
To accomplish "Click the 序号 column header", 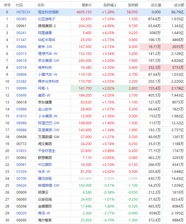I will [7, 5].
